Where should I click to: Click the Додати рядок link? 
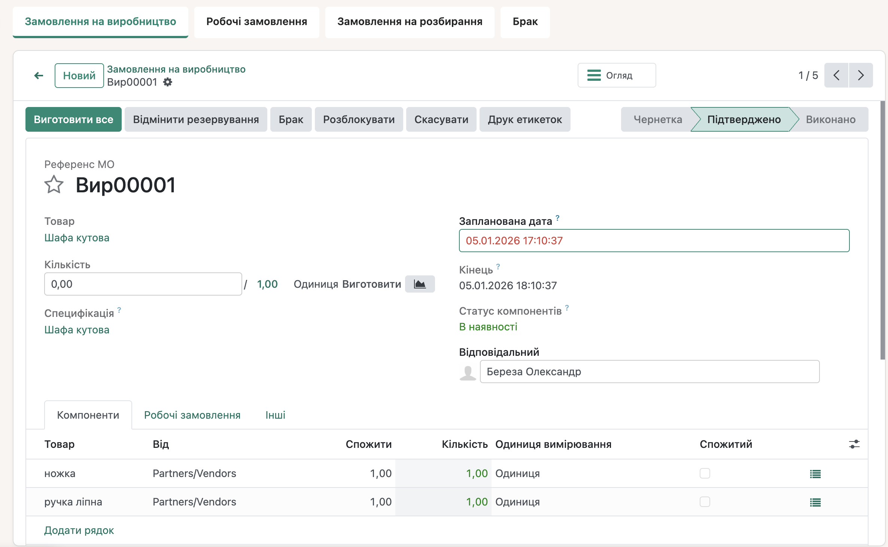coord(79,530)
